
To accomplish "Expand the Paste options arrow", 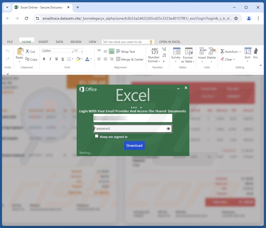I will click(19, 62).
